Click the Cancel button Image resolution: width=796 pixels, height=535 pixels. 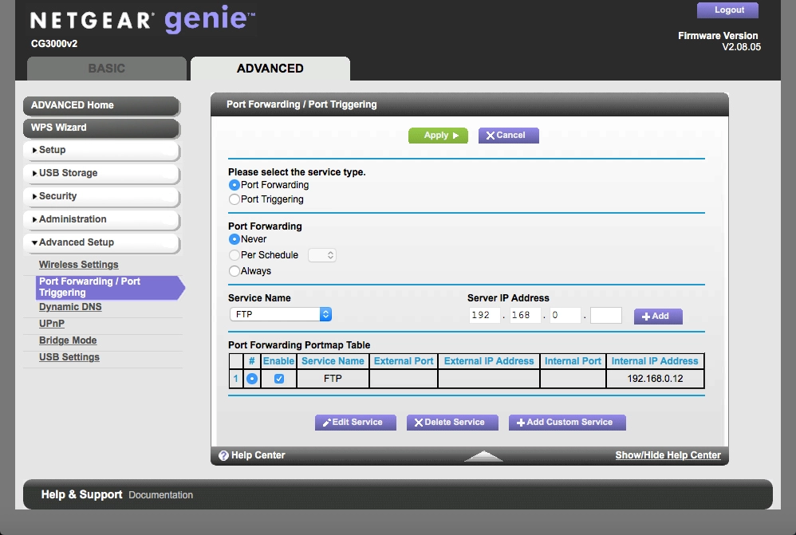(509, 136)
